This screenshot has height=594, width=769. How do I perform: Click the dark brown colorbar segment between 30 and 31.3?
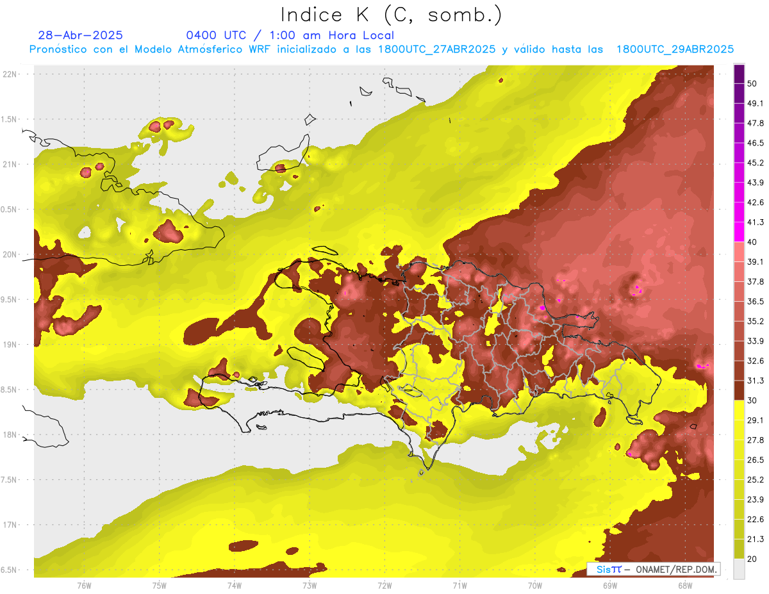(x=739, y=390)
